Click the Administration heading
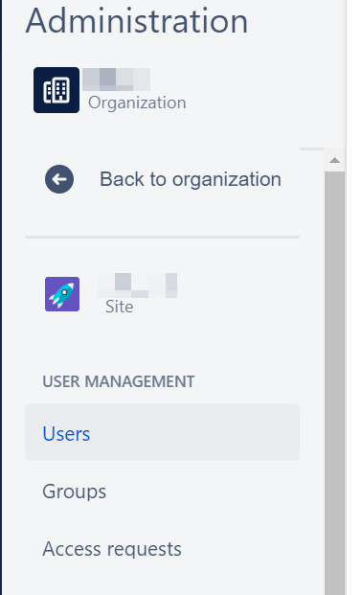The image size is (362, 595). [137, 21]
